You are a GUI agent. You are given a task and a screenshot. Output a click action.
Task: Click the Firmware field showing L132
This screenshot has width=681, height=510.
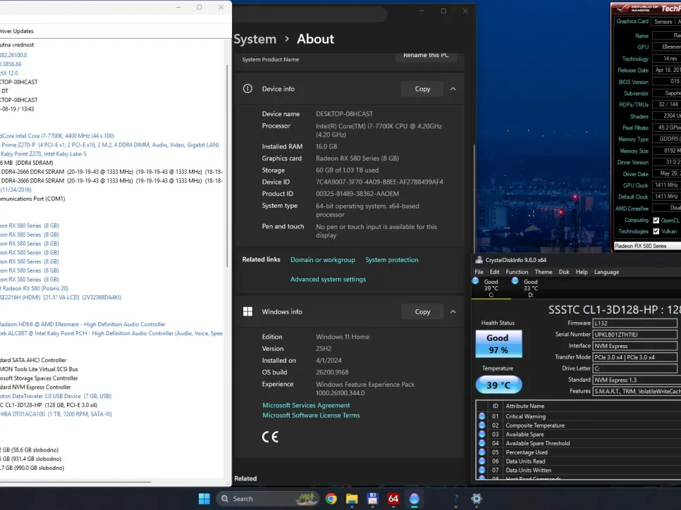634,323
